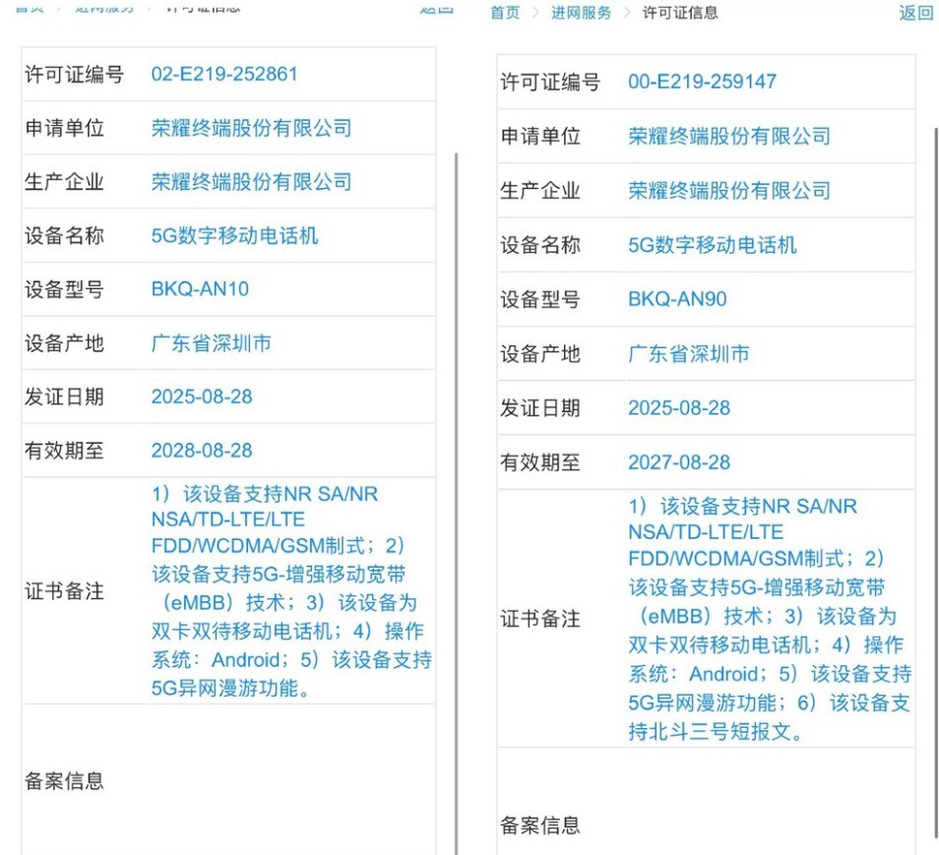Open 首页 breadcrumb in right panel
Screen dimensions: 939x855
(505, 13)
